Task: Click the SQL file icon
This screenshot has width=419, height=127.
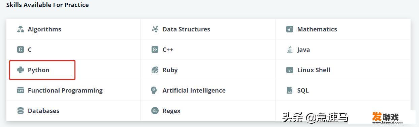Action: click(x=290, y=90)
